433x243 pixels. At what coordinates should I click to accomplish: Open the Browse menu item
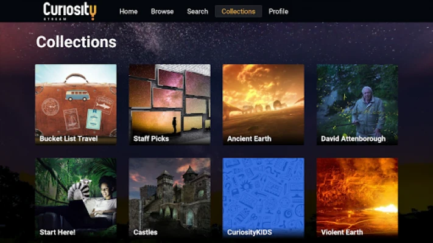coord(162,12)
